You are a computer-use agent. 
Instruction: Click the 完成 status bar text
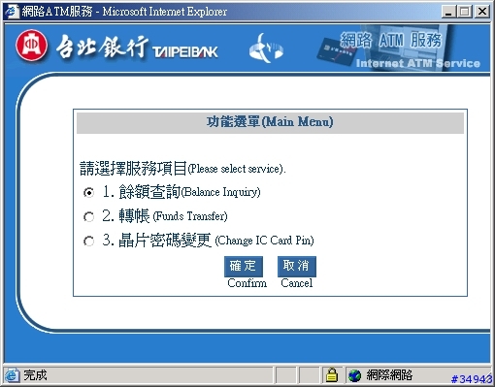click(x=35, y=375)
